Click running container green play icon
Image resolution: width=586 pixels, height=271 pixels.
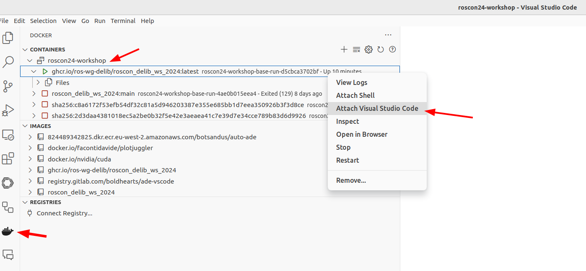coord(45,72)
